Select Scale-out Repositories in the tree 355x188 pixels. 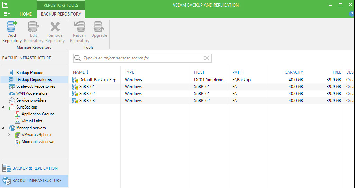35,86
